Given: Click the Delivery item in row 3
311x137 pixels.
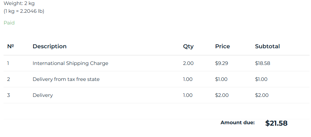Looking at the screenshot, I should click(x=43, y=95).
